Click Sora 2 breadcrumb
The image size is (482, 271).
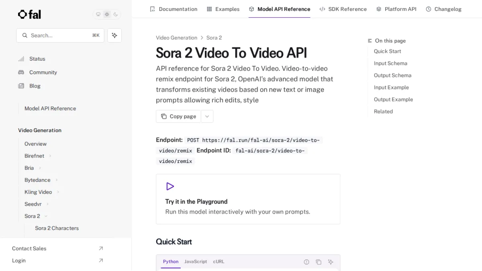click(214, 38)
